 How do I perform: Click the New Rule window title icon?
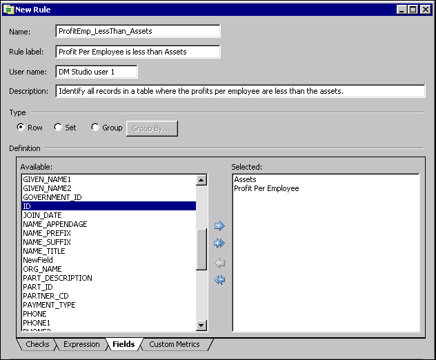pyautogui.click(x=8, y=10)
